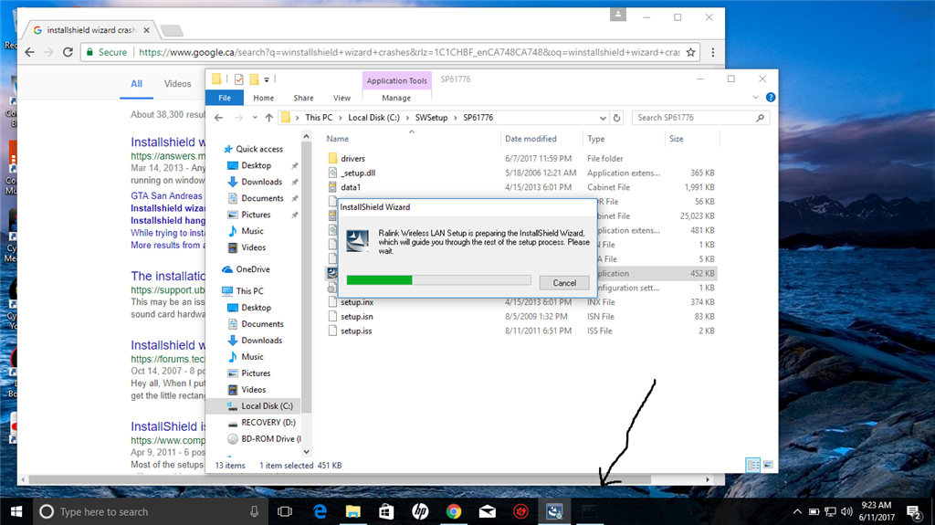Switch to details view layout icon
The image size is (935, 525).
click(x=753, y=465)
